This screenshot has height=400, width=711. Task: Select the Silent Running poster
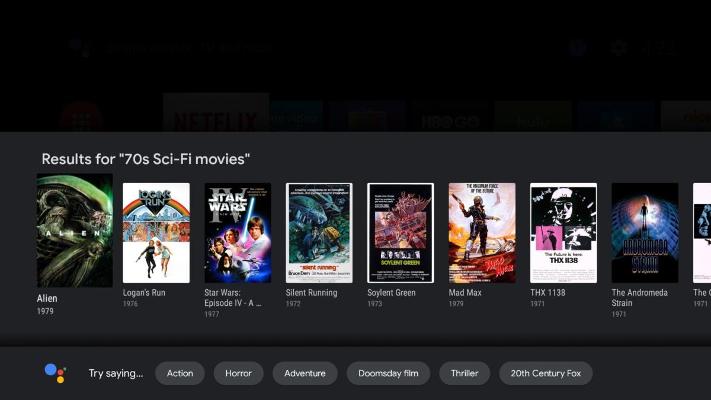point(319,233)
